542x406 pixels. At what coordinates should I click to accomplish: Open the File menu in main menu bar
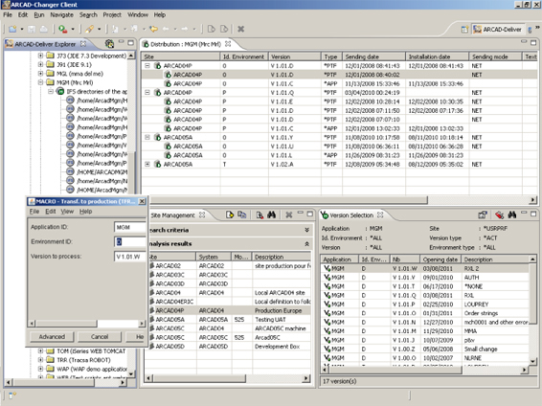click(x=8, y=15)
